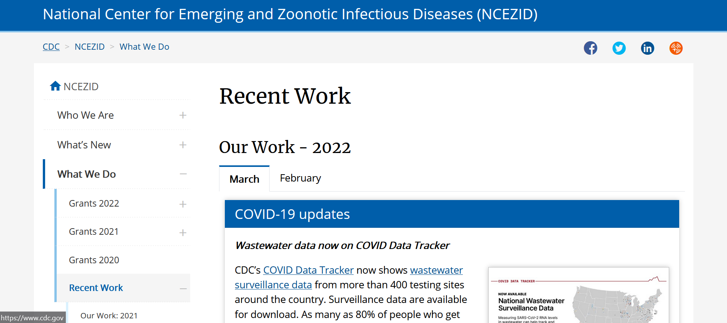
Task: Share page on Twitter icon
Action: click(619, 48)
